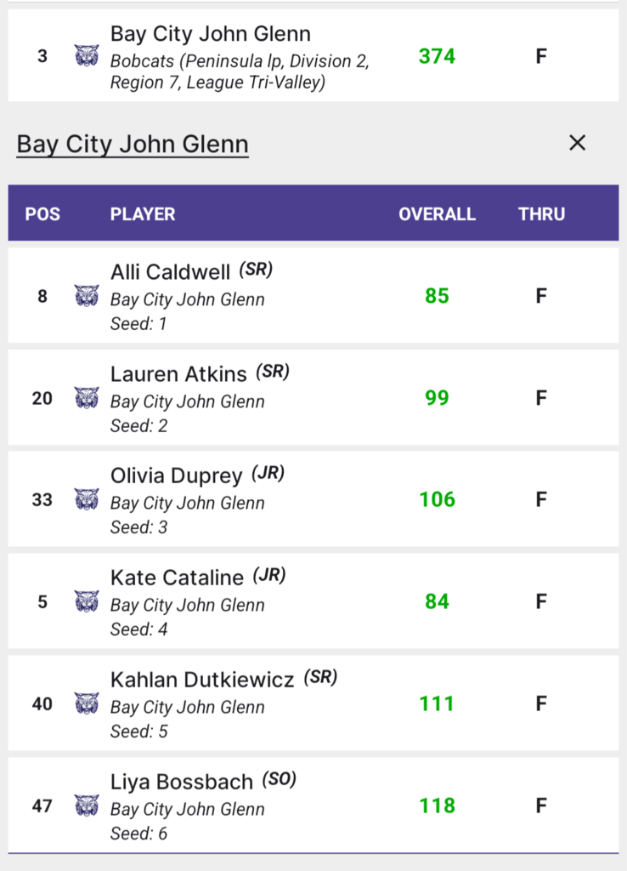Click team logo in the 374 row
The image size is (627, 871).
click(x=87, y=55)
